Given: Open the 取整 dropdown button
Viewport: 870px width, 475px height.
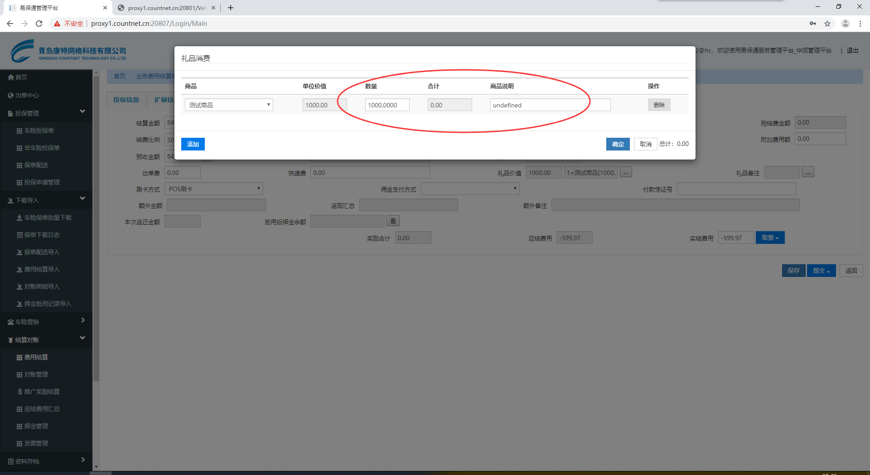Looking at the screenshot, I should (770, 237).
